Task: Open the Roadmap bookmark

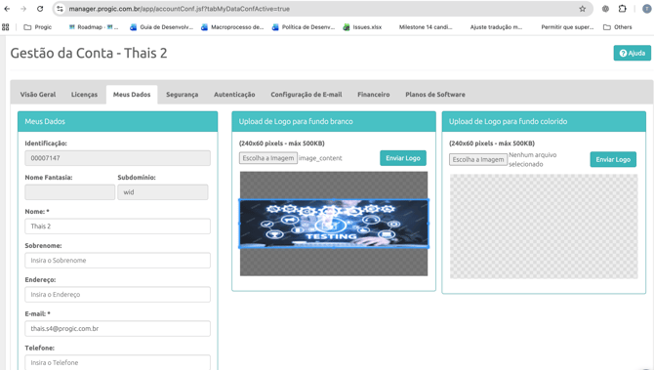Action: click(x=94, y=27)
